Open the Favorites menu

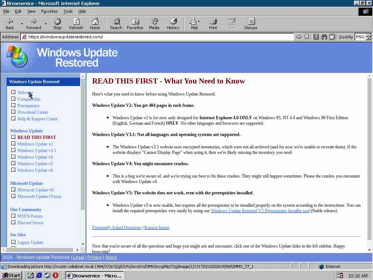click(x=49, y=11)
